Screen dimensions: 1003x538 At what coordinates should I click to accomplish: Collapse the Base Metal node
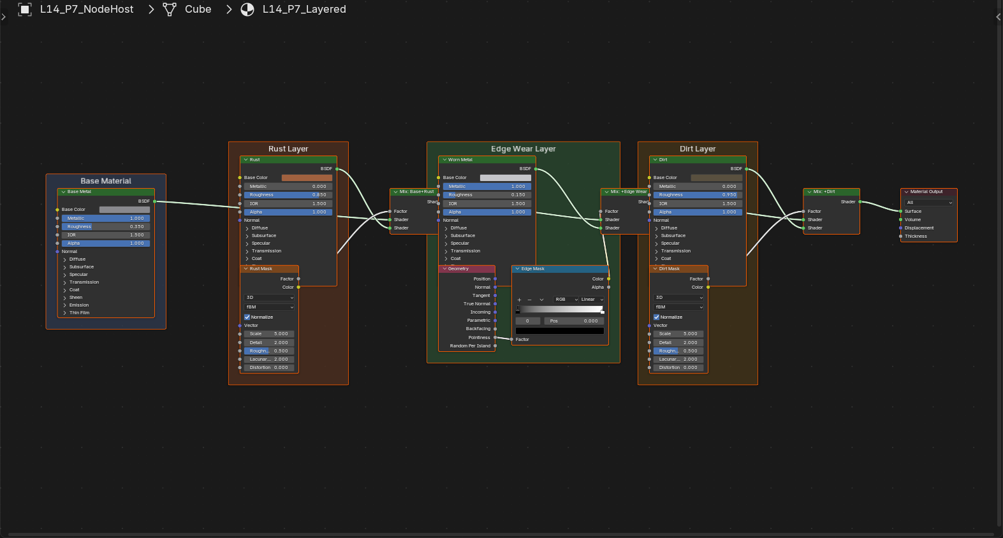point(63,192)
